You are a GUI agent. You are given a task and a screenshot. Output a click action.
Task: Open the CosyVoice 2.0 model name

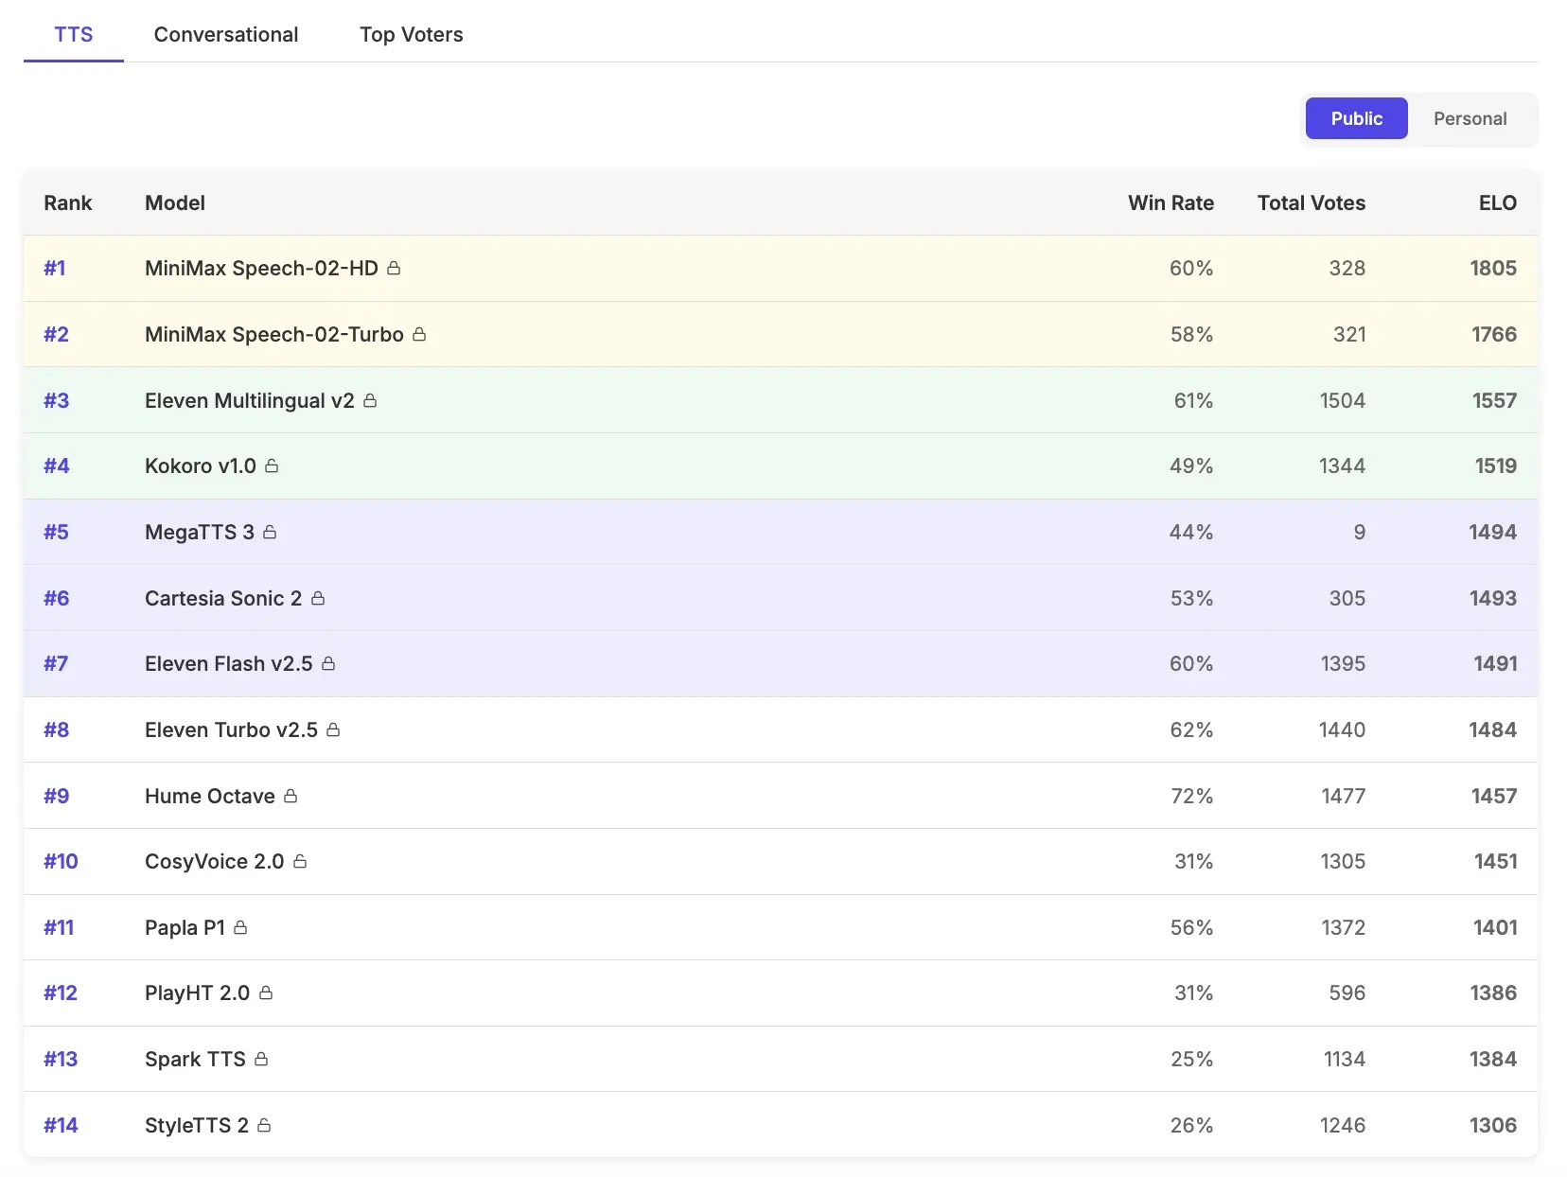tap(215, 862)
